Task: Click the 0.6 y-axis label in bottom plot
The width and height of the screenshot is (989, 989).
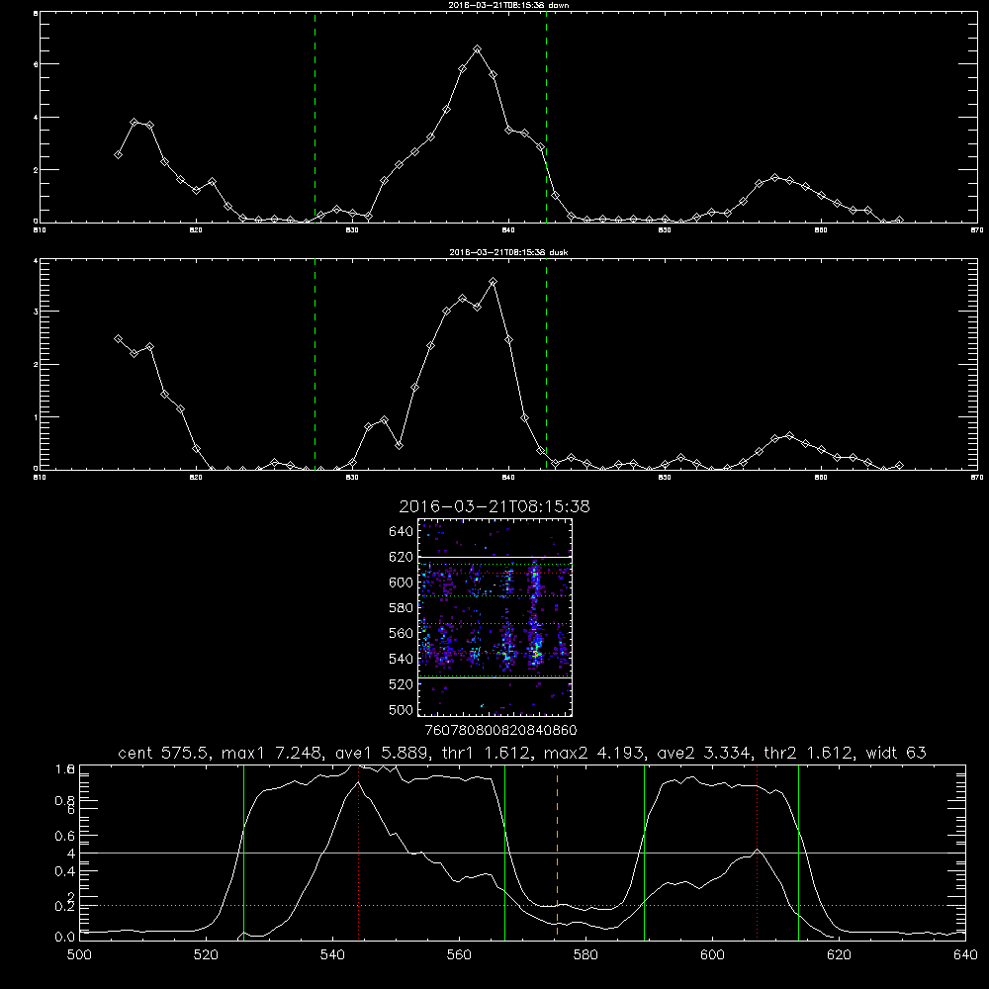Action: pyautogui.click(x=65, y=836)
